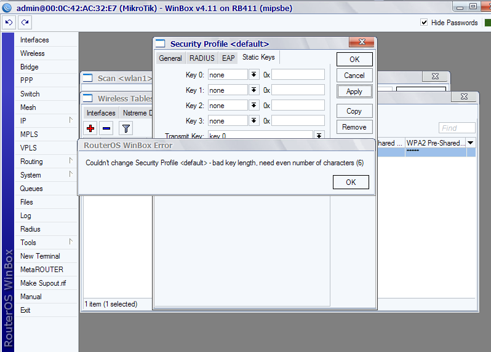Open the Key 0 type dropdown
This screenshot has width=491, height=352.
click(253, 74)
